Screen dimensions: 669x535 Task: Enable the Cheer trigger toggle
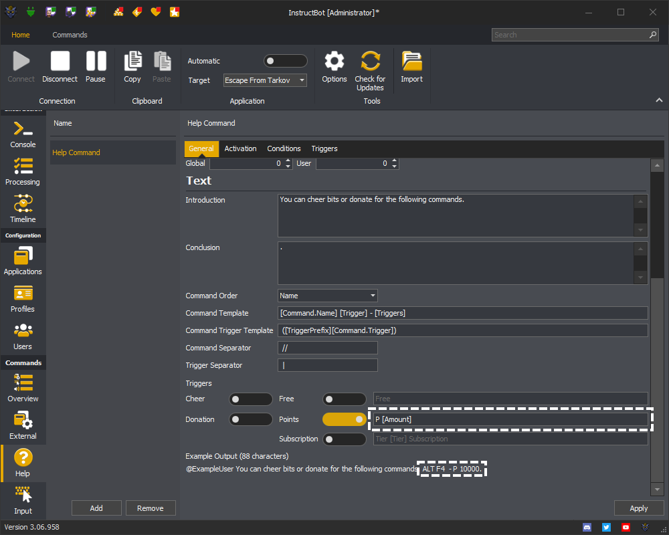[x=250, y=399]
